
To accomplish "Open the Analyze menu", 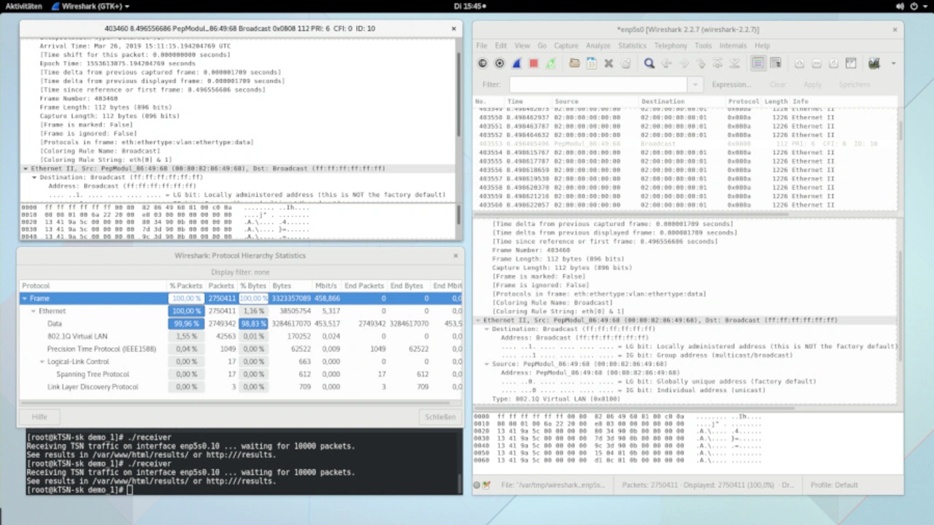I will pyautogui.click(x=598, y=45).
